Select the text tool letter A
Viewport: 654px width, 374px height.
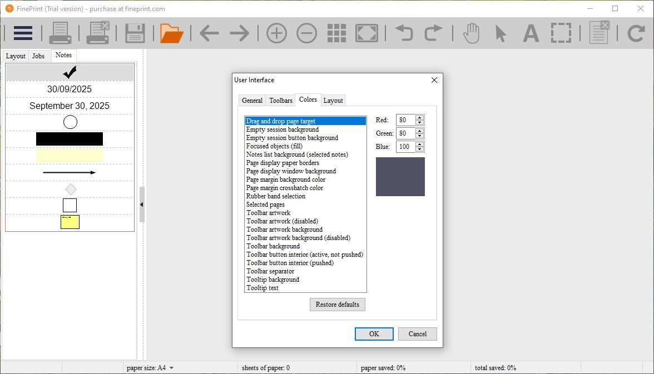pos(531,33)
